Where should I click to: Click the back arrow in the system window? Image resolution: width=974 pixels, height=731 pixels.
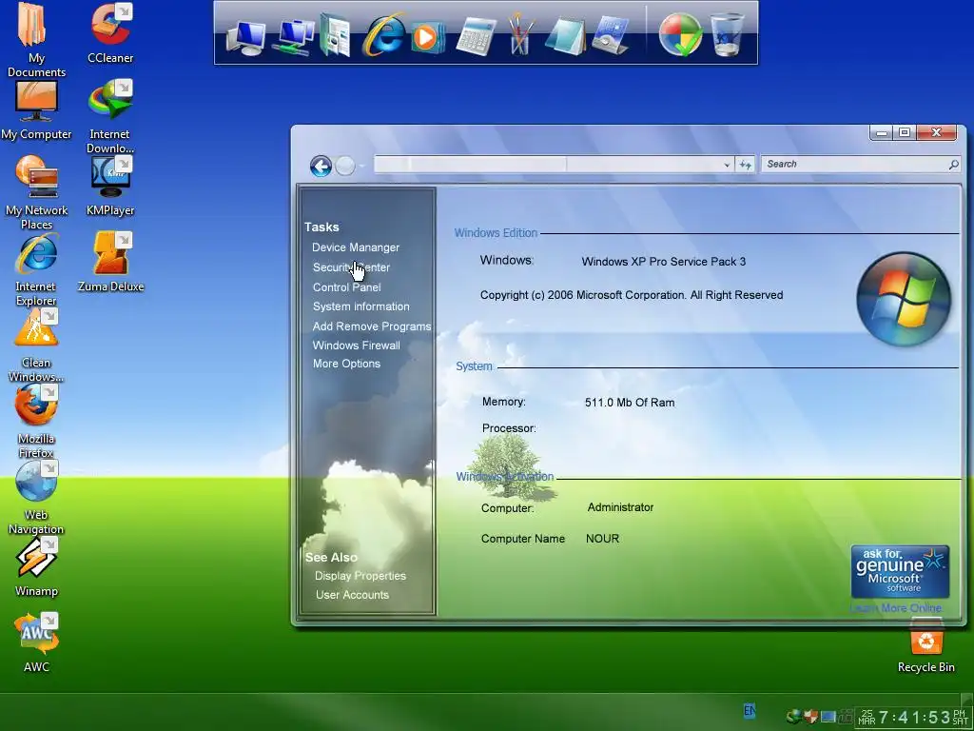click(321, 166)
